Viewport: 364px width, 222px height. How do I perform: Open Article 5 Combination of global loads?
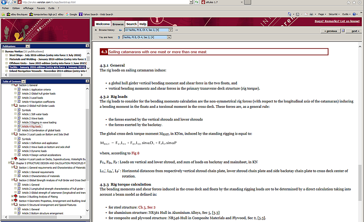41,131
